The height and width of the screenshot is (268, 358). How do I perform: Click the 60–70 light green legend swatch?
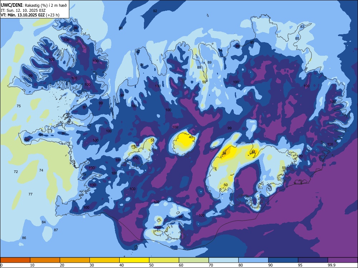click(x=194, y=260)
